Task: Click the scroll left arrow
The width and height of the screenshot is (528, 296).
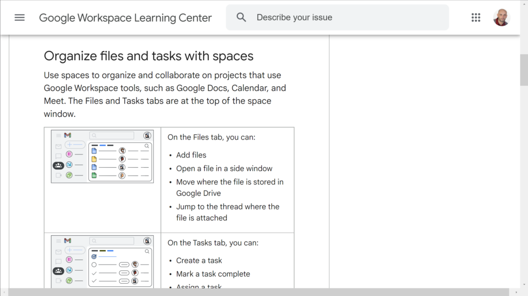Action: point(4,292)
